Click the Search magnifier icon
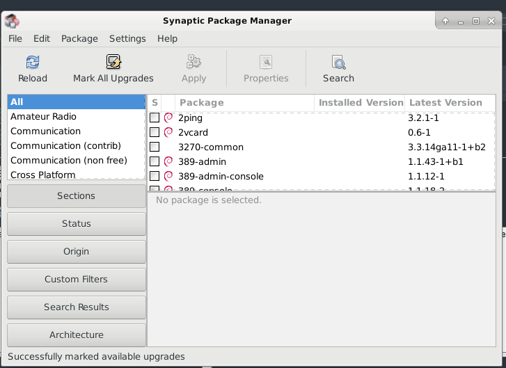This screenshot has height=368, width=506. 338,62
